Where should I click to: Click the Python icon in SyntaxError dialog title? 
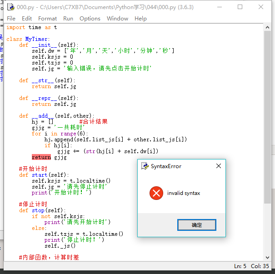coord(145,166)
